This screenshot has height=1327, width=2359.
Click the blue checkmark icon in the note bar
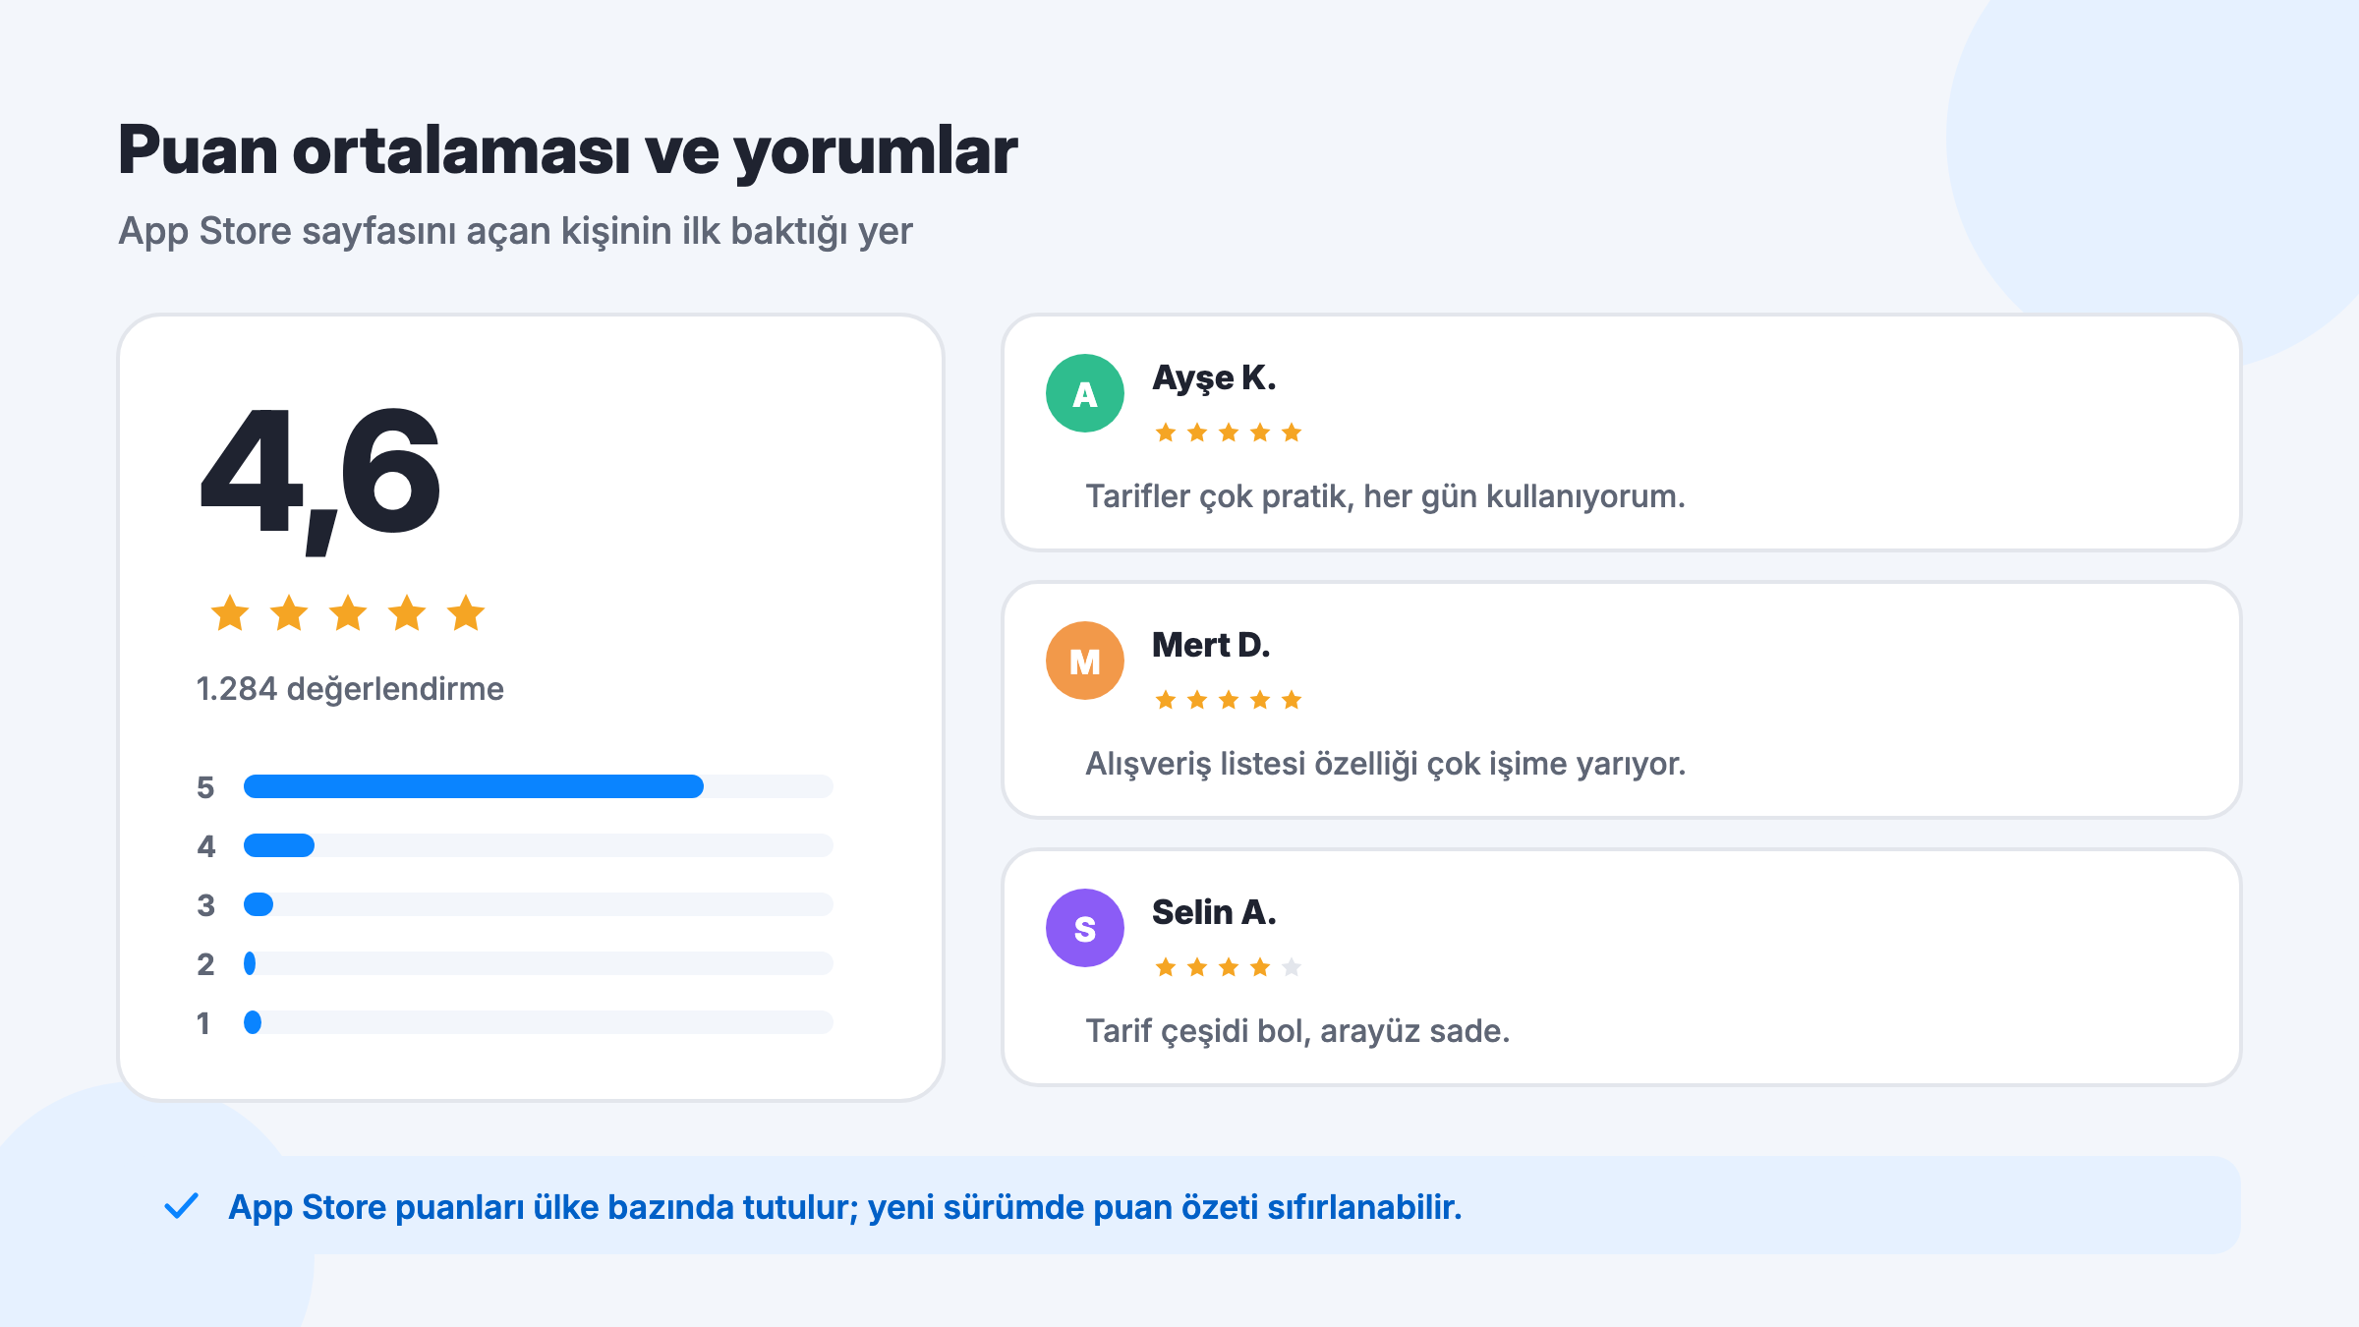[x=182, y=1206]
